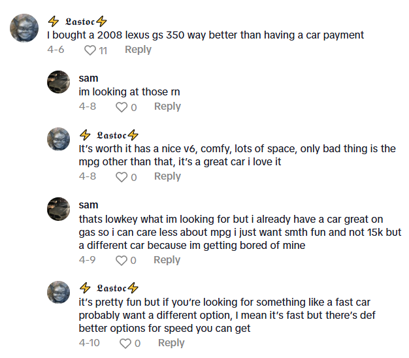
Task: Reply to sam's 'im looking at those rn'
Action: [167, 106]
